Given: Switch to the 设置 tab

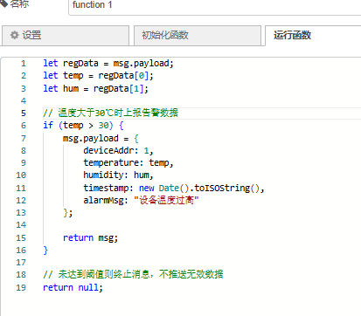Looking at the screenshot, I should tap(66, 36).
